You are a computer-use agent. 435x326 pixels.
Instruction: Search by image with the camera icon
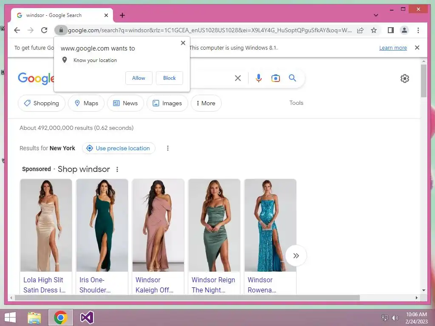275,78
